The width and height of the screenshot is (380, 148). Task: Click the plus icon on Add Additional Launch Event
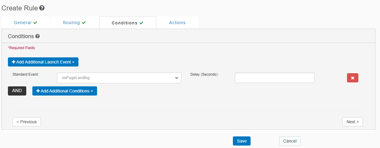pyautogui.click(x=14, y=62)
